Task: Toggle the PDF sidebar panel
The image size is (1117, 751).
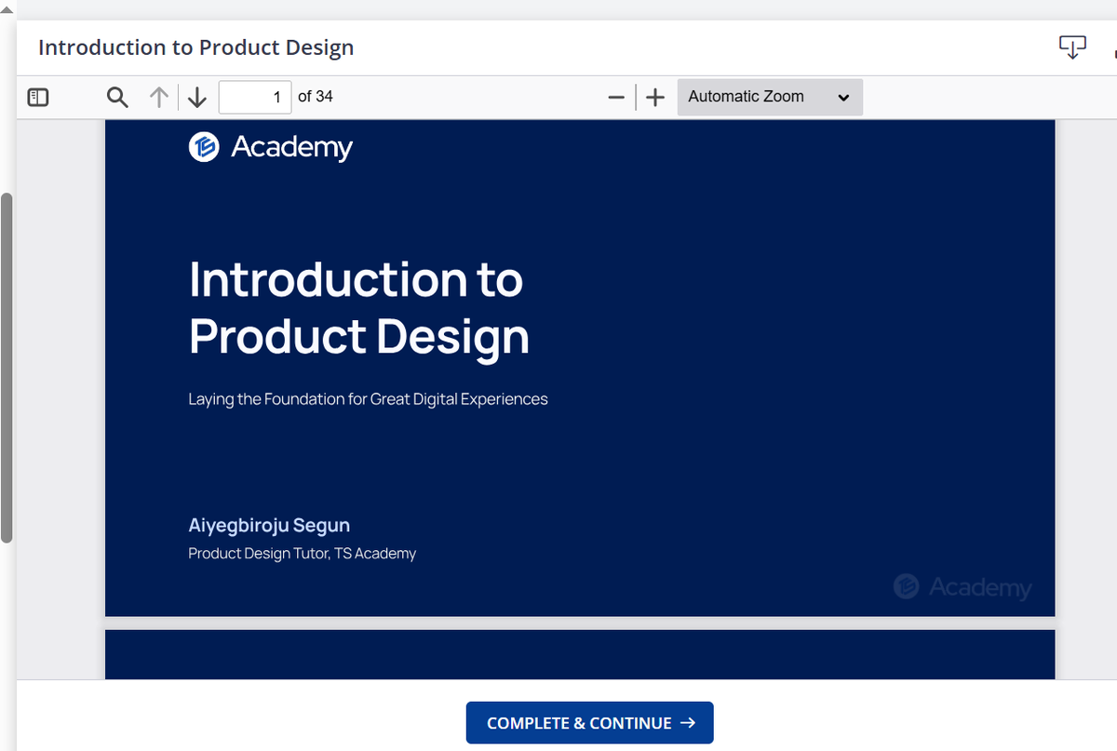Action: pyautogui.click(x=38, y=97)
